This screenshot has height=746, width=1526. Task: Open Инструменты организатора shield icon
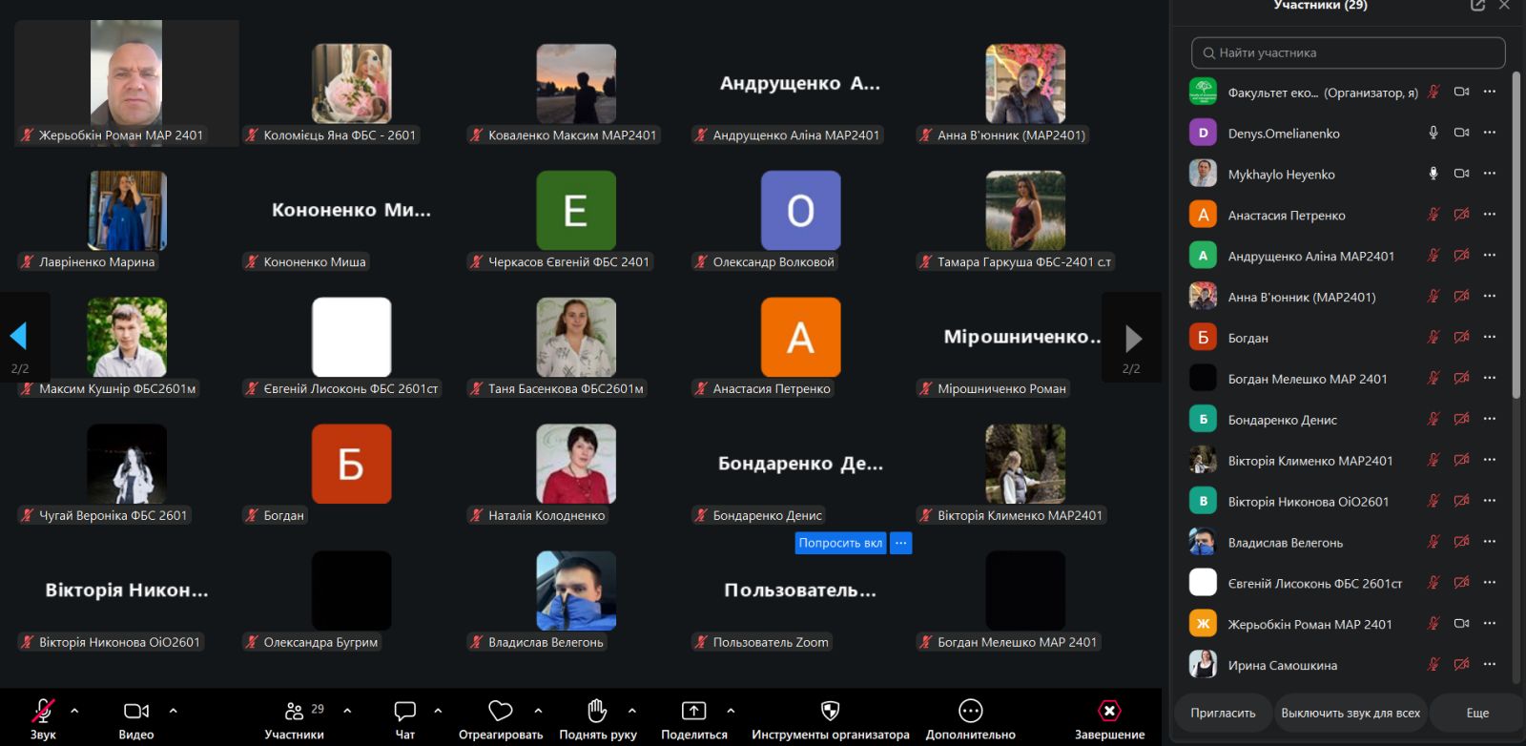click(x=830, y=711)
